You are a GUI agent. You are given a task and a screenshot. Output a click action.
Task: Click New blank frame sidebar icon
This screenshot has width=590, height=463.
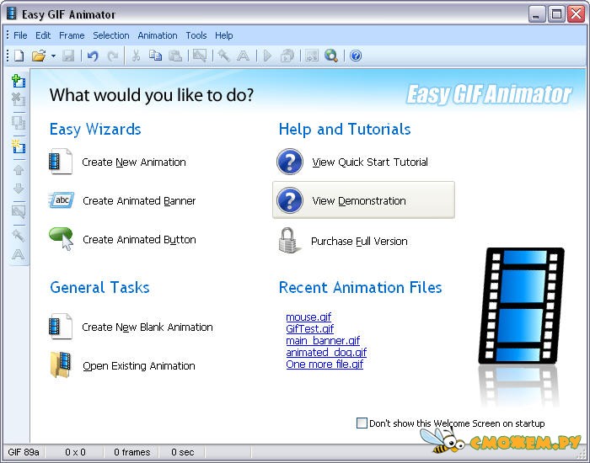[x=19, y=146]
